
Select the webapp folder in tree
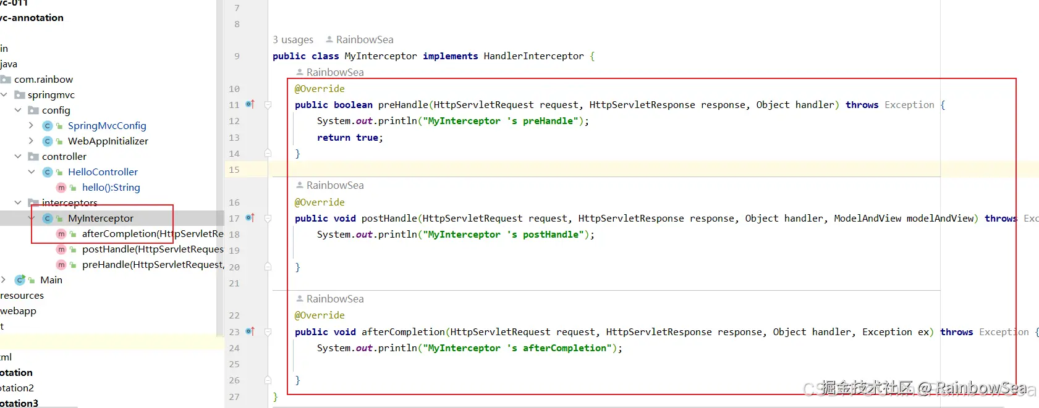[19, 311]
